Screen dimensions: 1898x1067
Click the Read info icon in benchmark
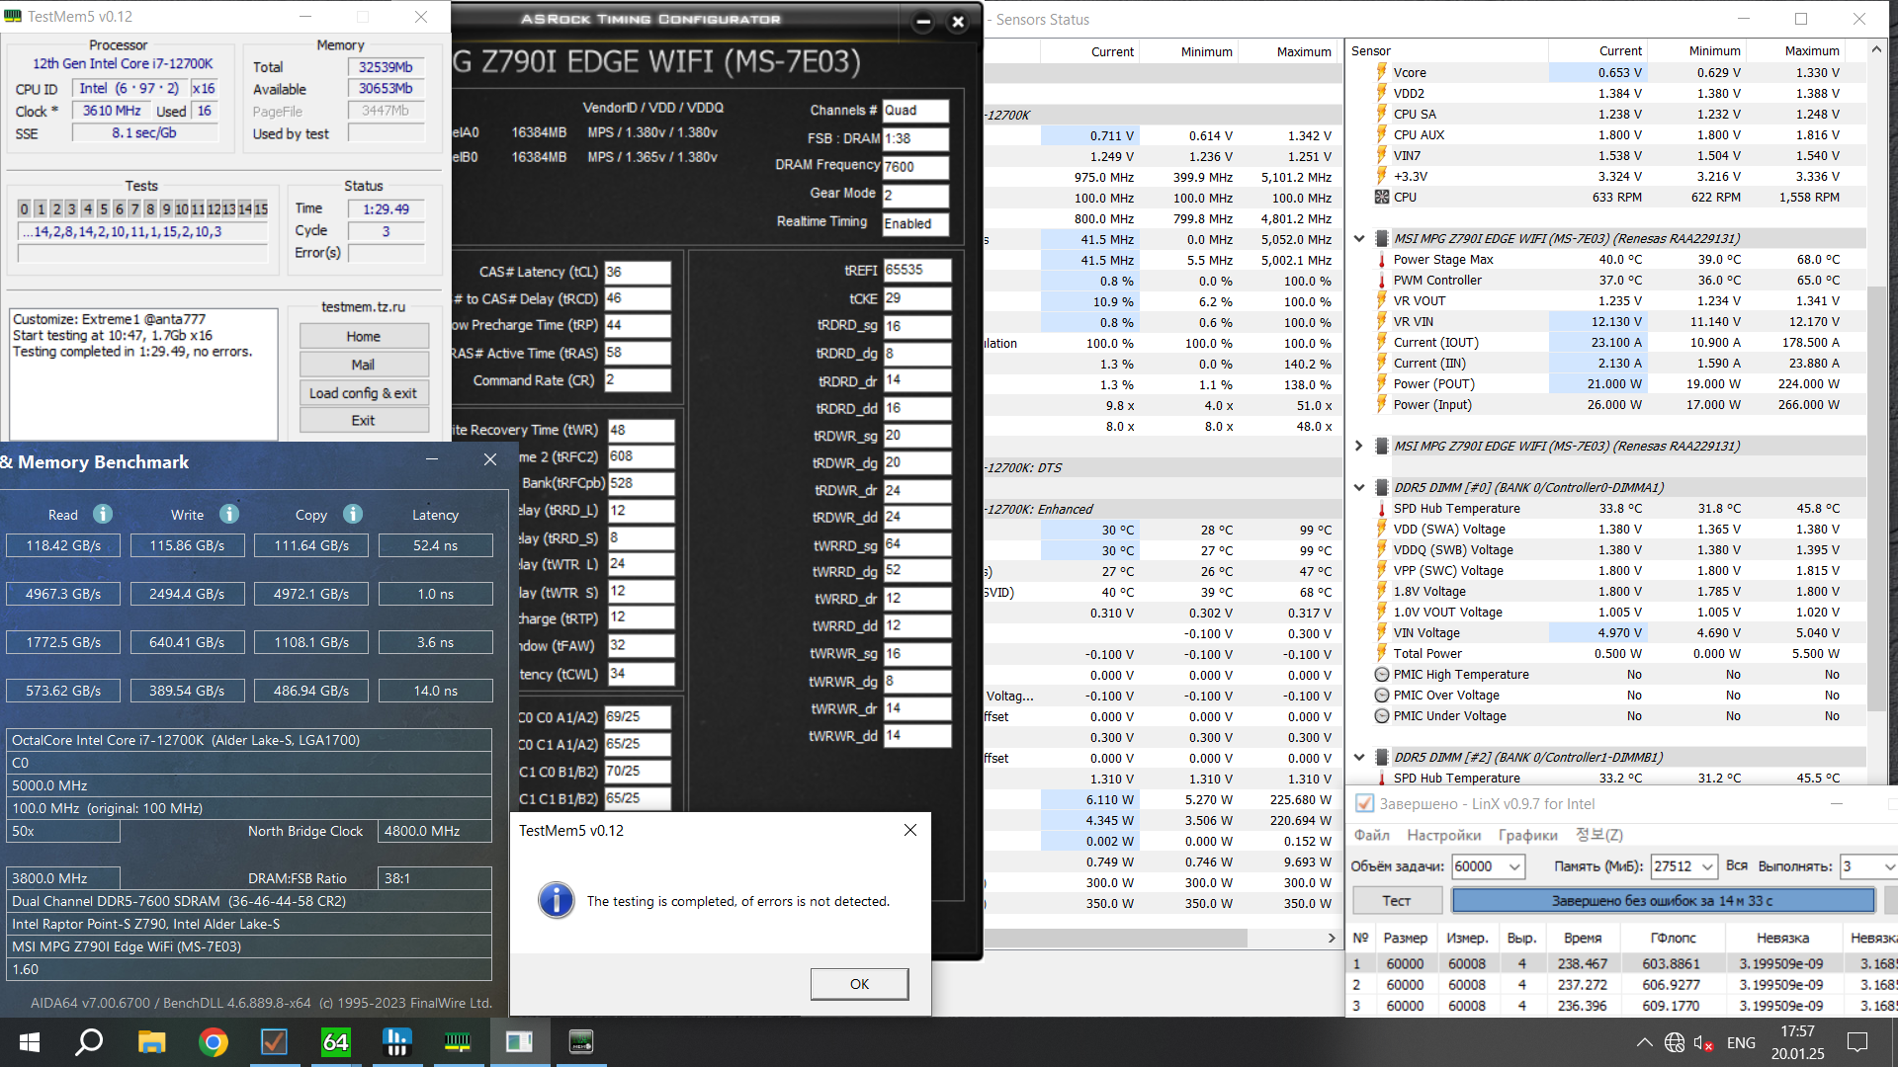pyautogui.click(x=103, y=514)
